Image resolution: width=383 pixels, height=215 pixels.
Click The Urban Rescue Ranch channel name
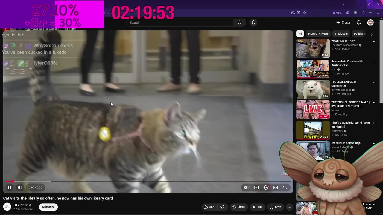pyautogui.click(x=344, y=45)
